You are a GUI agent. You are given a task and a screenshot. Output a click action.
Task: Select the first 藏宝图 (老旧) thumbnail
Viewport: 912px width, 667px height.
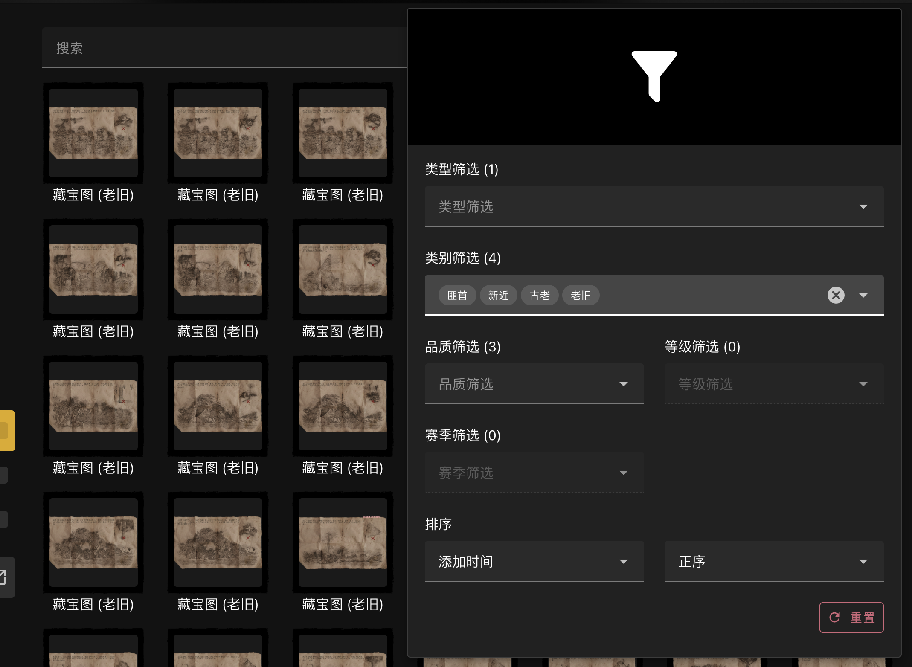93,133
